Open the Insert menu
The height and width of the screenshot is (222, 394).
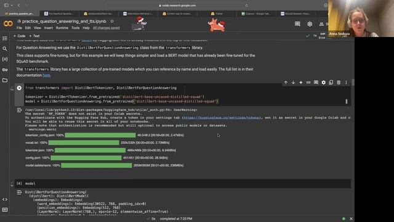[49, 28]
